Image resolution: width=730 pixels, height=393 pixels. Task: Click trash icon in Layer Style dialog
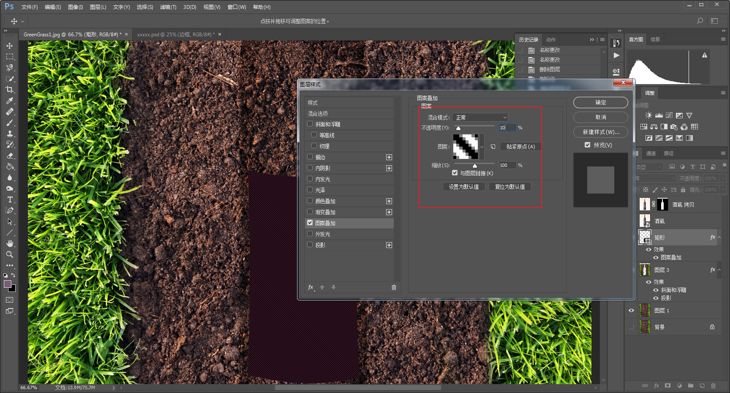[x=394, y=287]
